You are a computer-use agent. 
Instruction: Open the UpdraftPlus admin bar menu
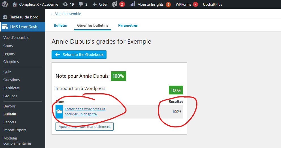click(212, 4)
